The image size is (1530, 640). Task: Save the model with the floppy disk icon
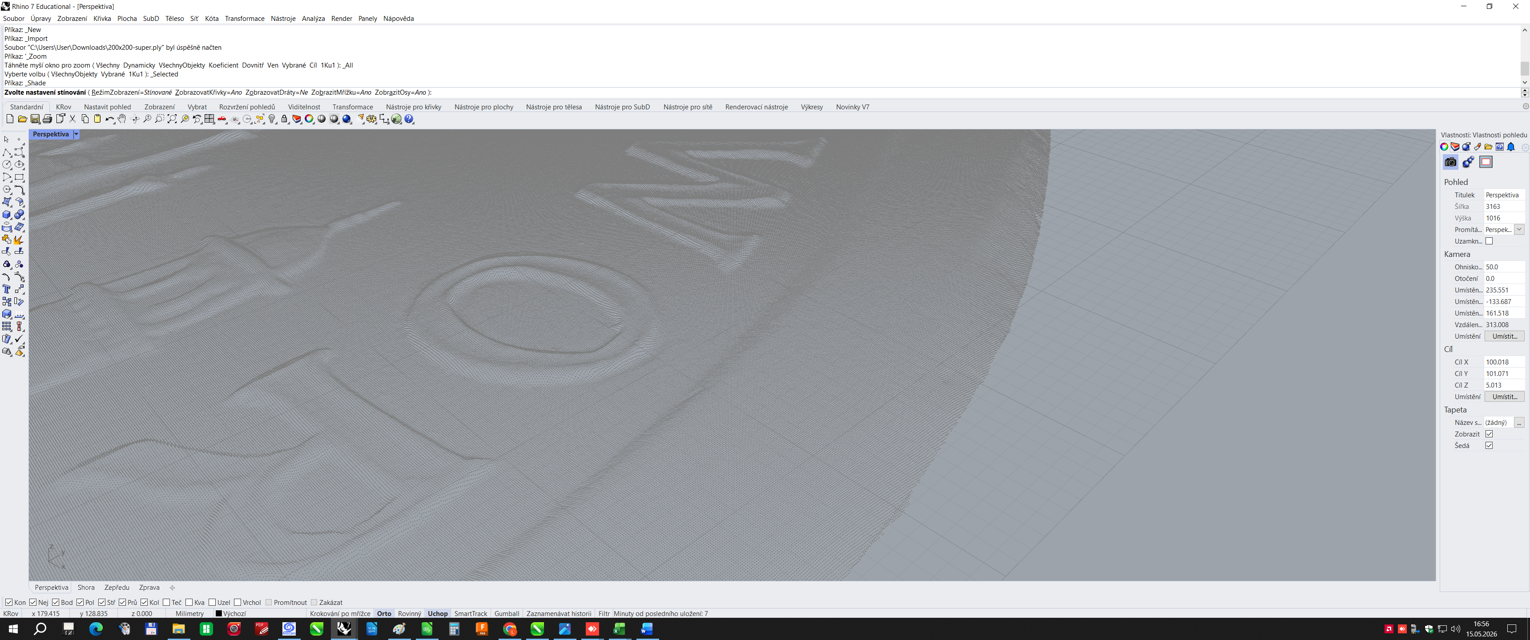(x=35, y=119)
